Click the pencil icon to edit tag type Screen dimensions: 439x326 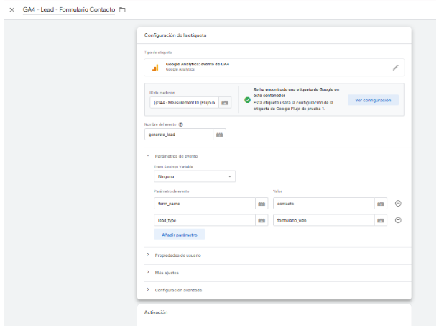pos(395,68)
